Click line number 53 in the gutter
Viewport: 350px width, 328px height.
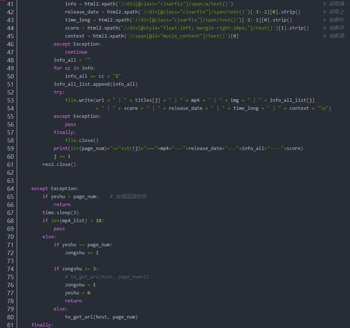10,101
